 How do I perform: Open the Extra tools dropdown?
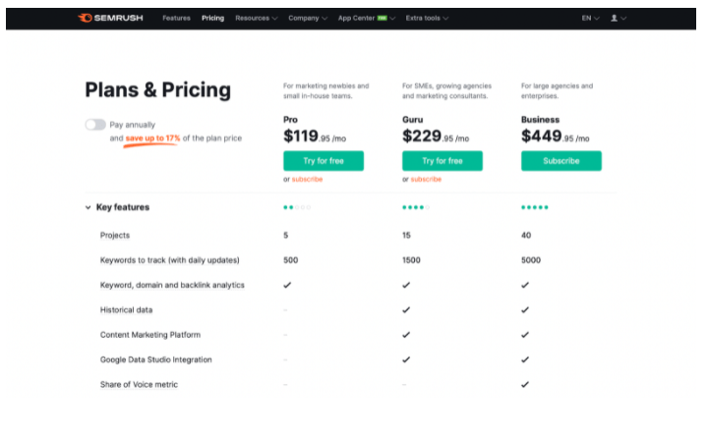click(427, 18)
